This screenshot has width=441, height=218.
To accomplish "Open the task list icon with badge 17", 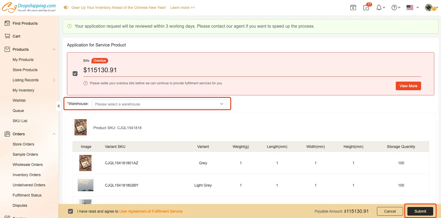I will 366,8.
